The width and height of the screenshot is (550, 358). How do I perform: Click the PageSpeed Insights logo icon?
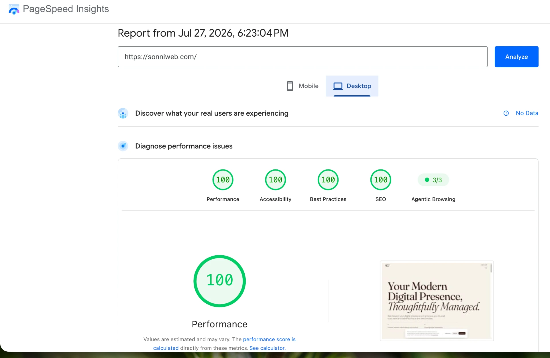[x=14, y=9]
